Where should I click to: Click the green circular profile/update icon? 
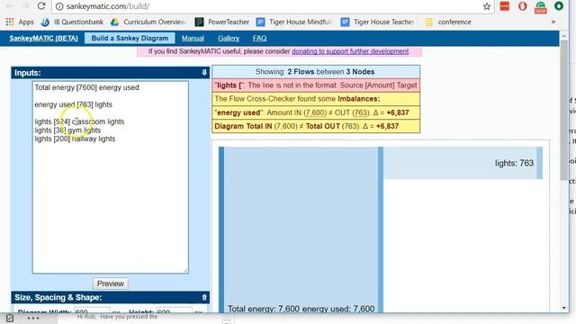pyautogui.click(x=559, y=6)
